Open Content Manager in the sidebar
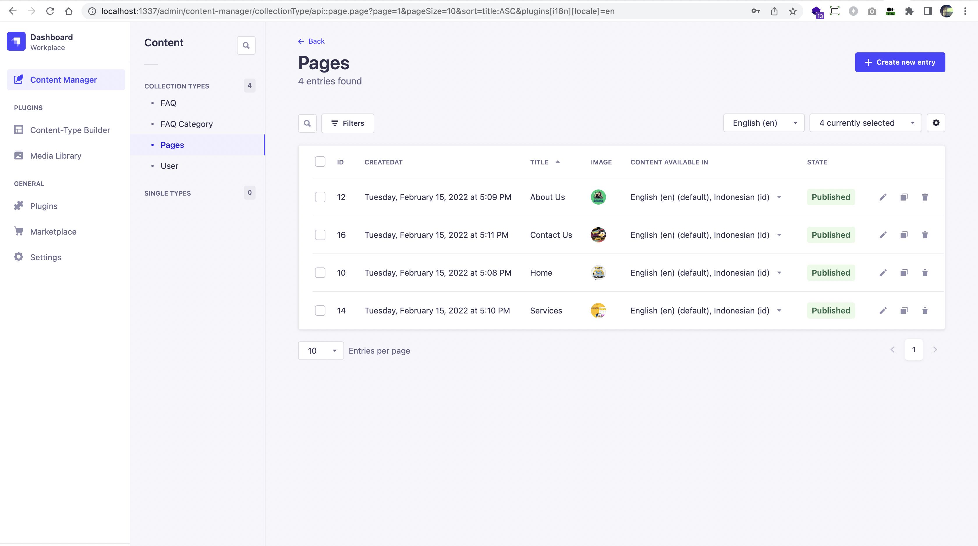 click(x=66, y=80)
